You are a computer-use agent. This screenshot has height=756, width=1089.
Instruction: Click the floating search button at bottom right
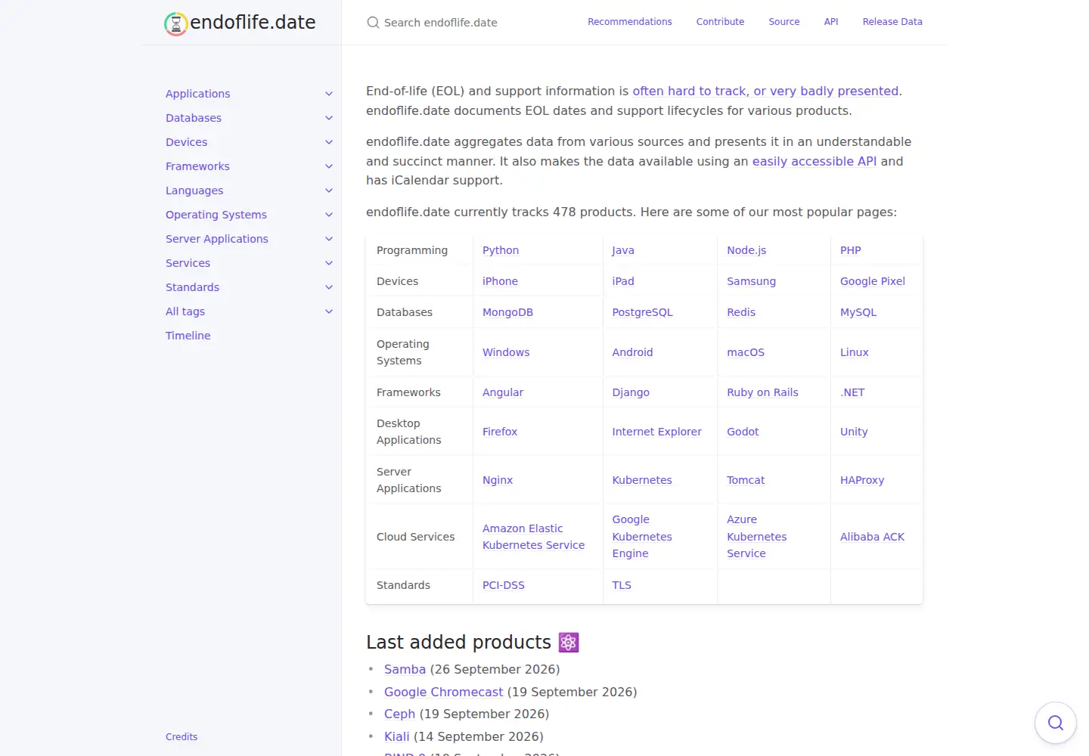pos(1055,723)
